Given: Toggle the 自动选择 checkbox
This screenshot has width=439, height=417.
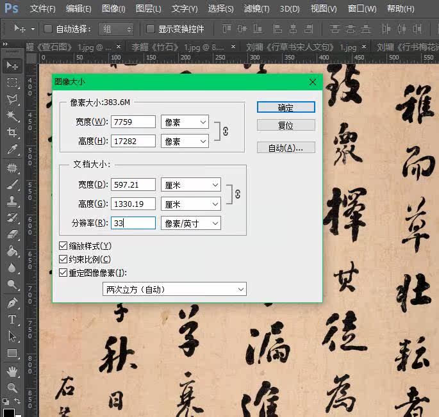Looking at the screenshot, I should pos(48,29).
